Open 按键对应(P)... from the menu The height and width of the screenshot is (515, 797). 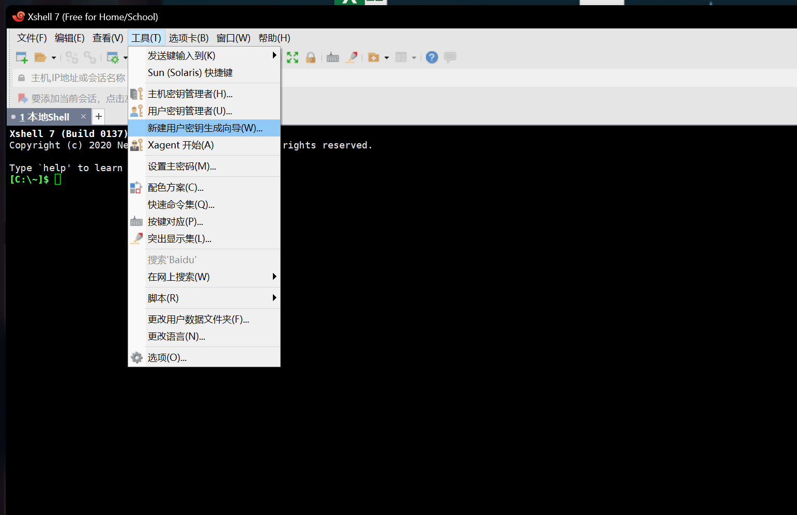coord(204,221)
